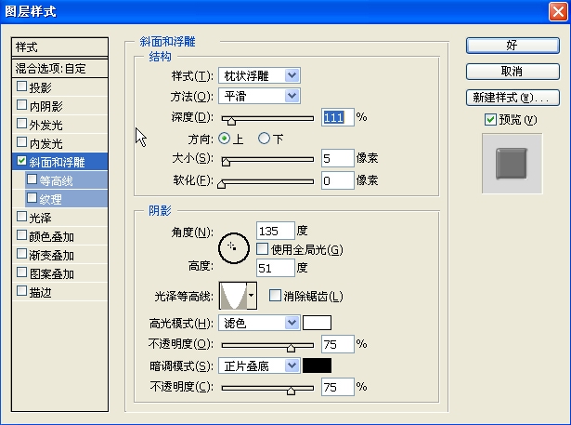Click the 软化 soften field showing 0
Image resolution: width=571 pixels, height=425 pixels.
click(338, 180)
